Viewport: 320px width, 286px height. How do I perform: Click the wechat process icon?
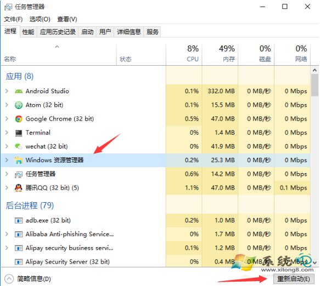(x=19, y=146)
